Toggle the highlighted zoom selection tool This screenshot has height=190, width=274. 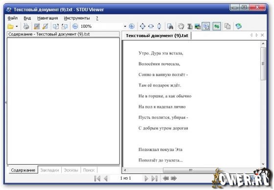point(206,26)
